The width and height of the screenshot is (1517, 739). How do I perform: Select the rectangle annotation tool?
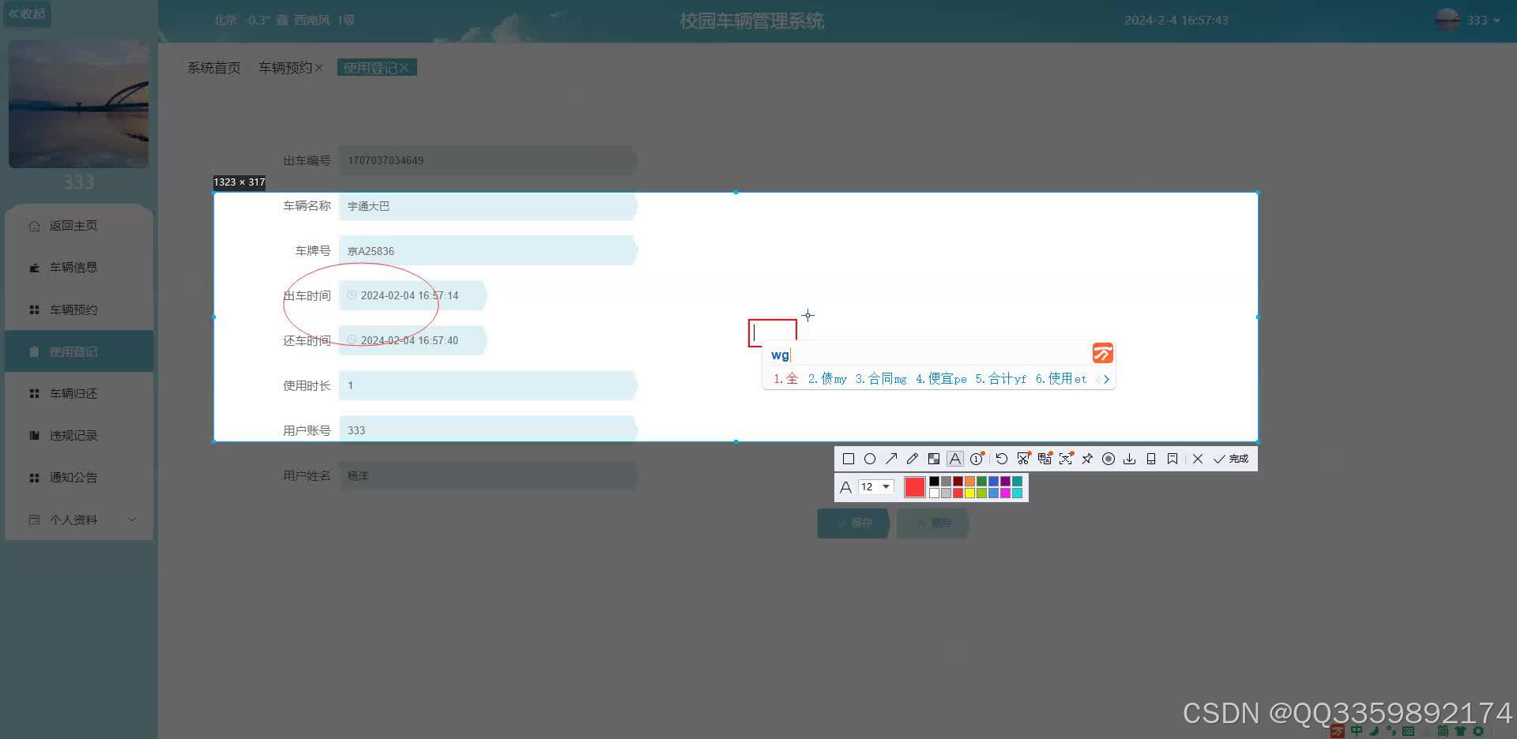(849, 459)
